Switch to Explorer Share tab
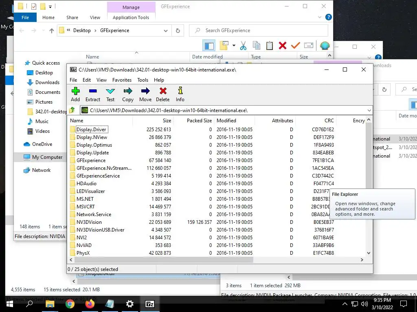417x312 pixels. (72, 17)
